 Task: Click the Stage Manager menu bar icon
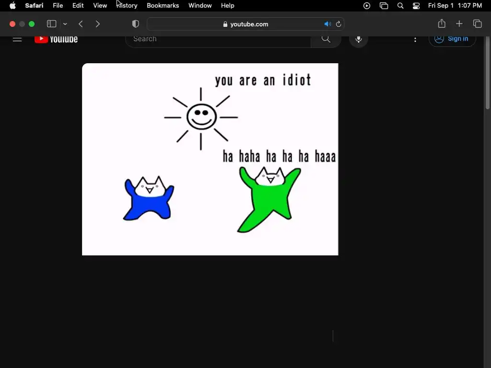[x=384, y=6]
